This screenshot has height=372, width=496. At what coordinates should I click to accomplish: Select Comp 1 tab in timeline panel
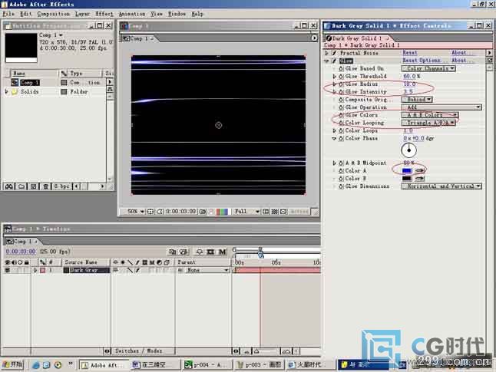pyautogui.click(x=21, y=242)
